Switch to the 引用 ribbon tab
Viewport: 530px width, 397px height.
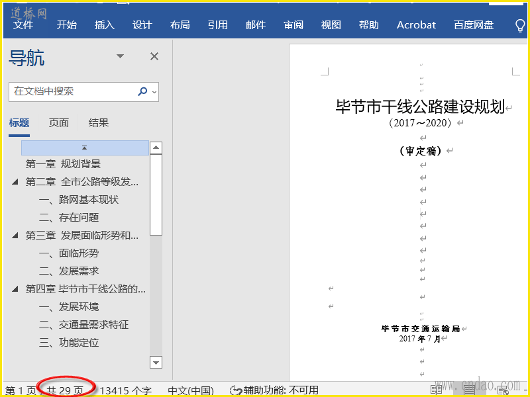click(x=218, y=24)
